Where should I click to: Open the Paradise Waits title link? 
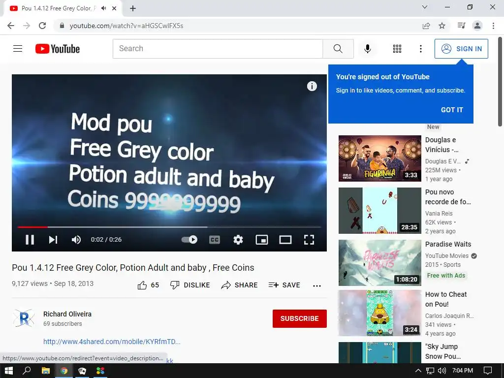[448, 244]
